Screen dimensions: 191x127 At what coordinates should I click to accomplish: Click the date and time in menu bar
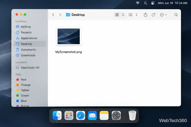pyautogui.click(x=173, y=3)
